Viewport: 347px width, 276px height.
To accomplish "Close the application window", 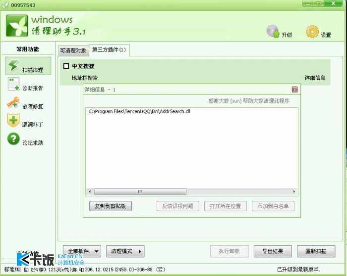I will click(333, 3).
